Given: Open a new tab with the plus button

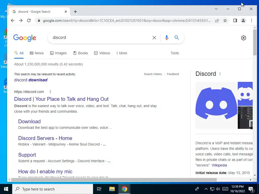Looking at the screenshot, I should click(75, 12).
